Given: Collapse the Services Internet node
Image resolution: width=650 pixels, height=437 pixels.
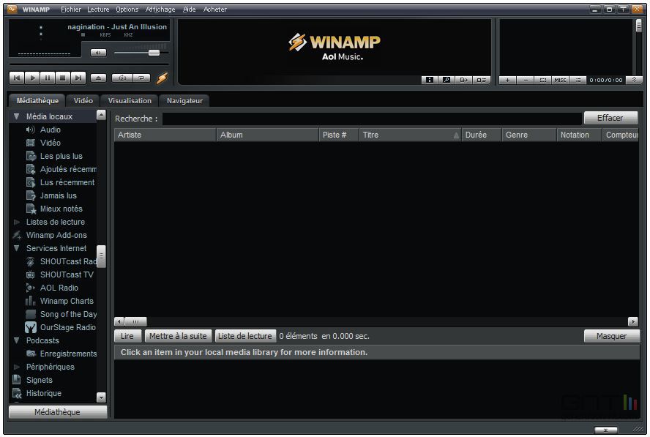Looking at the screenshot, I should 17,248.
